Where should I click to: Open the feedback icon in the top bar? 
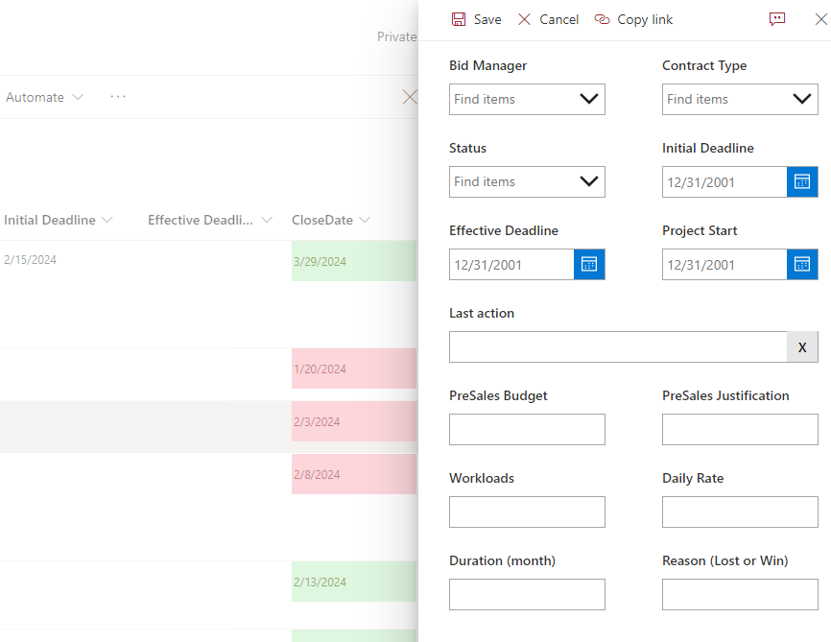pyautogui.click(x=777, y=19)
